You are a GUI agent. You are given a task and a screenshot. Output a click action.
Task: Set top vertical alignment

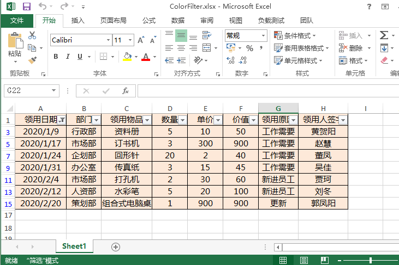[x=169, y=35]
